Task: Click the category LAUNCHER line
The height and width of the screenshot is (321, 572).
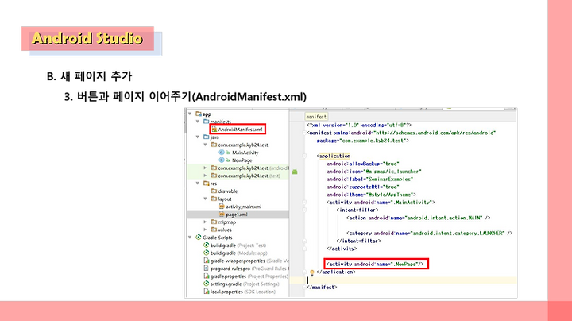Action: tap(429, 233)
